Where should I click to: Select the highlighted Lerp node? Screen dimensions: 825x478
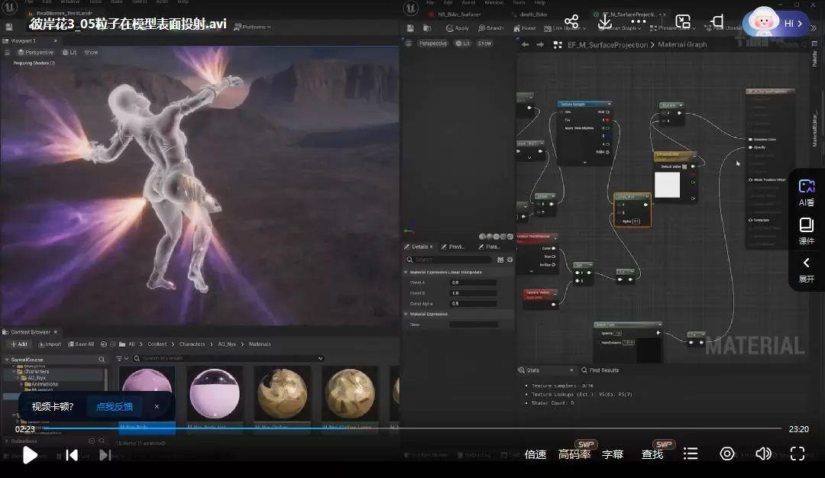[x=632, y=210]
